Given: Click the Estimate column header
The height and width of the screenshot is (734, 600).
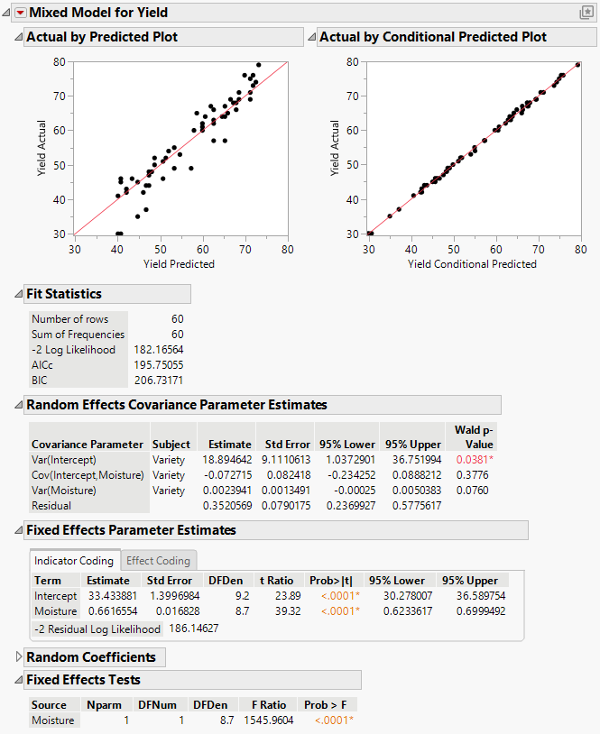Looking at the screenshot, I should (x=228, y=445).
